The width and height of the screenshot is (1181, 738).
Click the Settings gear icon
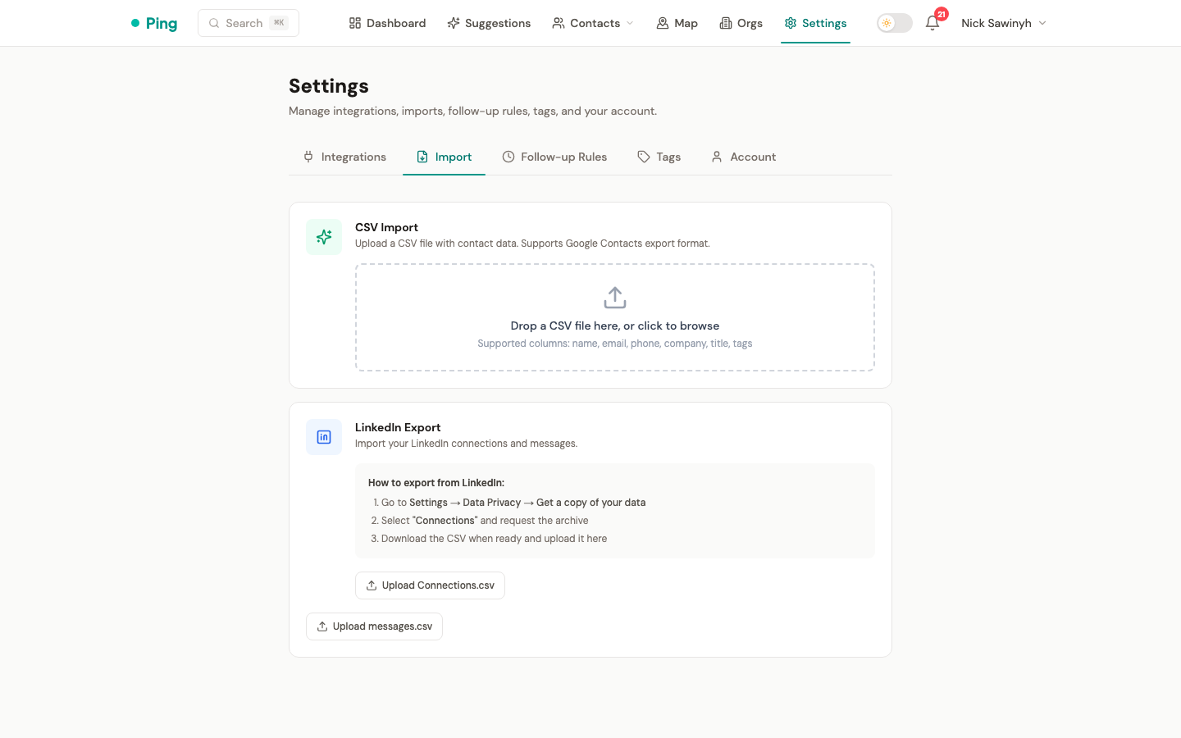pos(791,23)
